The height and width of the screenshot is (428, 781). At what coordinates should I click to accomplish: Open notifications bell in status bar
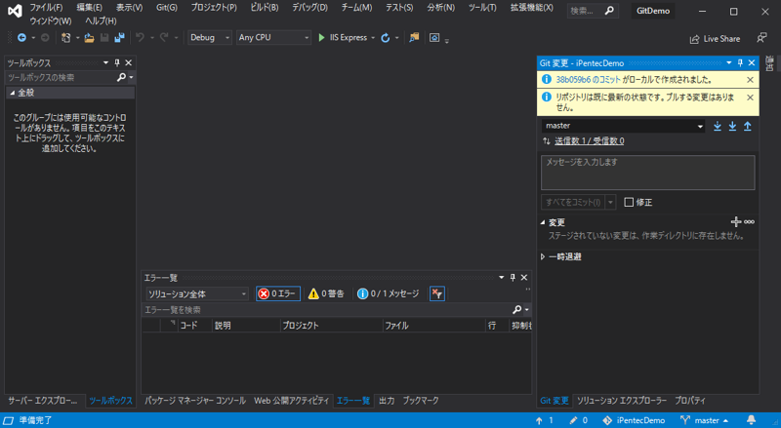pos(751,420)
